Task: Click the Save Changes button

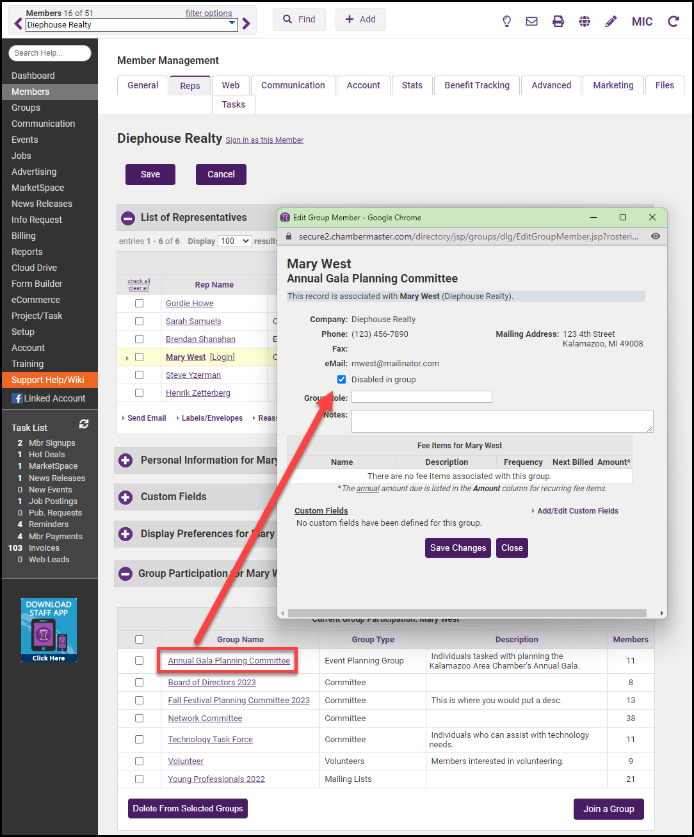Action: click(458, 548)
